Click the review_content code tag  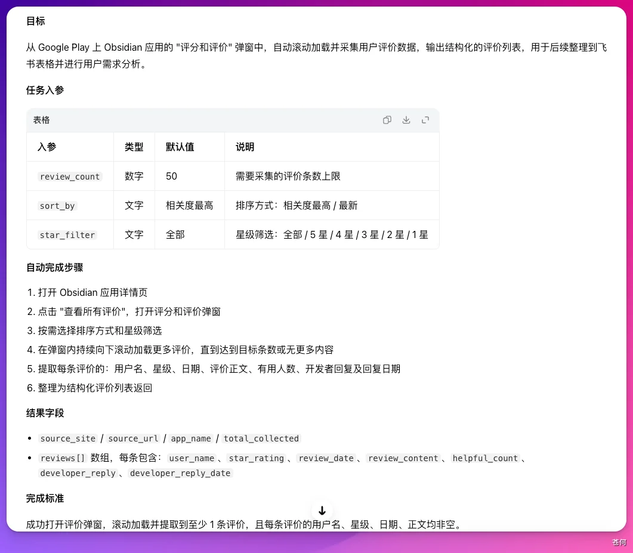tap(403, 458)
